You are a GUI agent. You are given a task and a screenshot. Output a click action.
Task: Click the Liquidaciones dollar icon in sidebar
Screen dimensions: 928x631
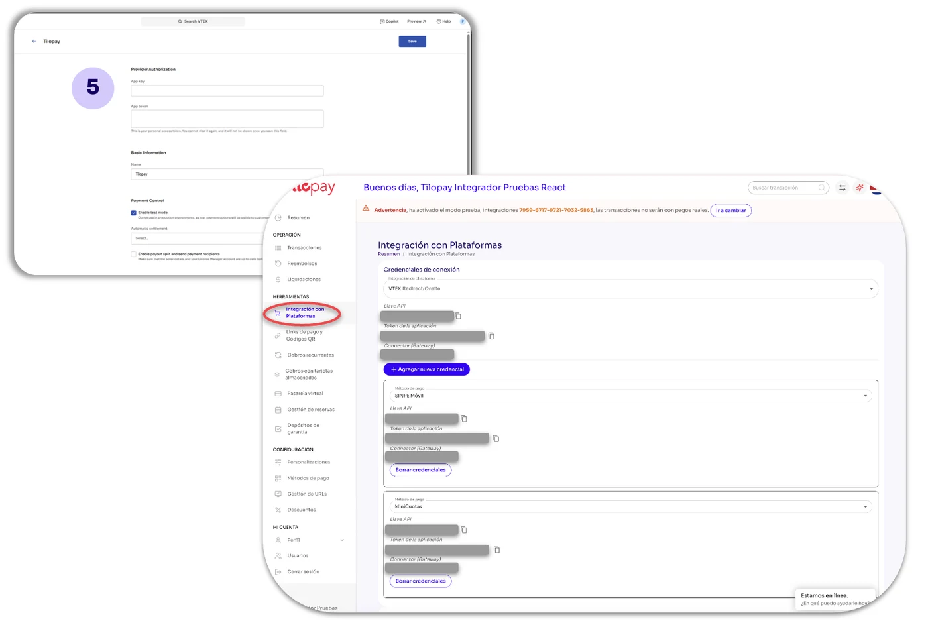coord(278,280)
